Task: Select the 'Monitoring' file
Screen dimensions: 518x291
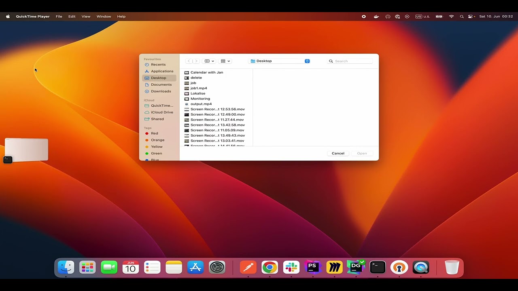Action: click(x=217, y=99)
